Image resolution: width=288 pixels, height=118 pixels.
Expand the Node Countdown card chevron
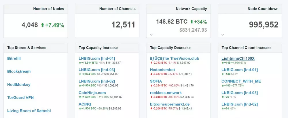click(223, 35)
